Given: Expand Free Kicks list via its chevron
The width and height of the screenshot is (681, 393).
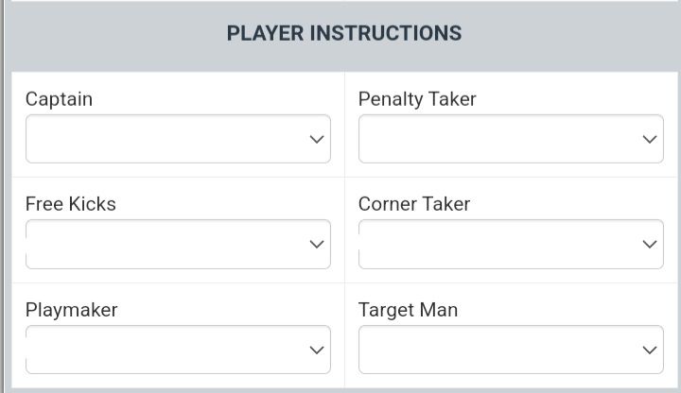Looking at the screenshot, I should [x=317, y=245].
